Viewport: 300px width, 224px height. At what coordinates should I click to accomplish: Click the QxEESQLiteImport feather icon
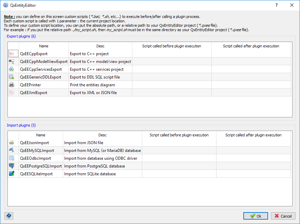[12, 174]
